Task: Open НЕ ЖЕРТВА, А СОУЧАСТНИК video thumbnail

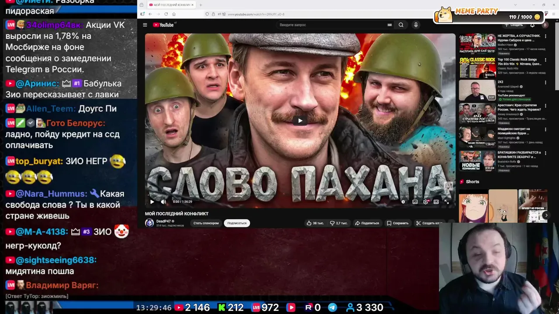Action: coord(477,43)
